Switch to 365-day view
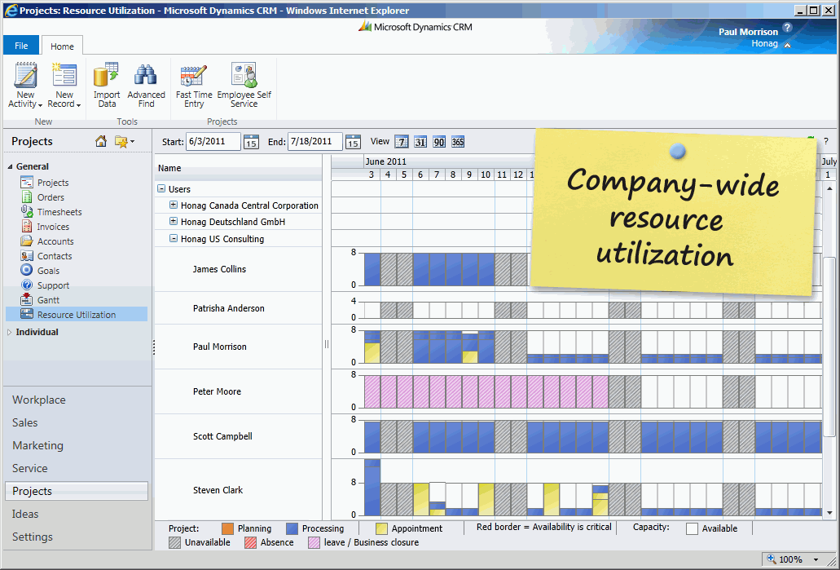This screenshot has width=840, height=570. coord(458,142)
